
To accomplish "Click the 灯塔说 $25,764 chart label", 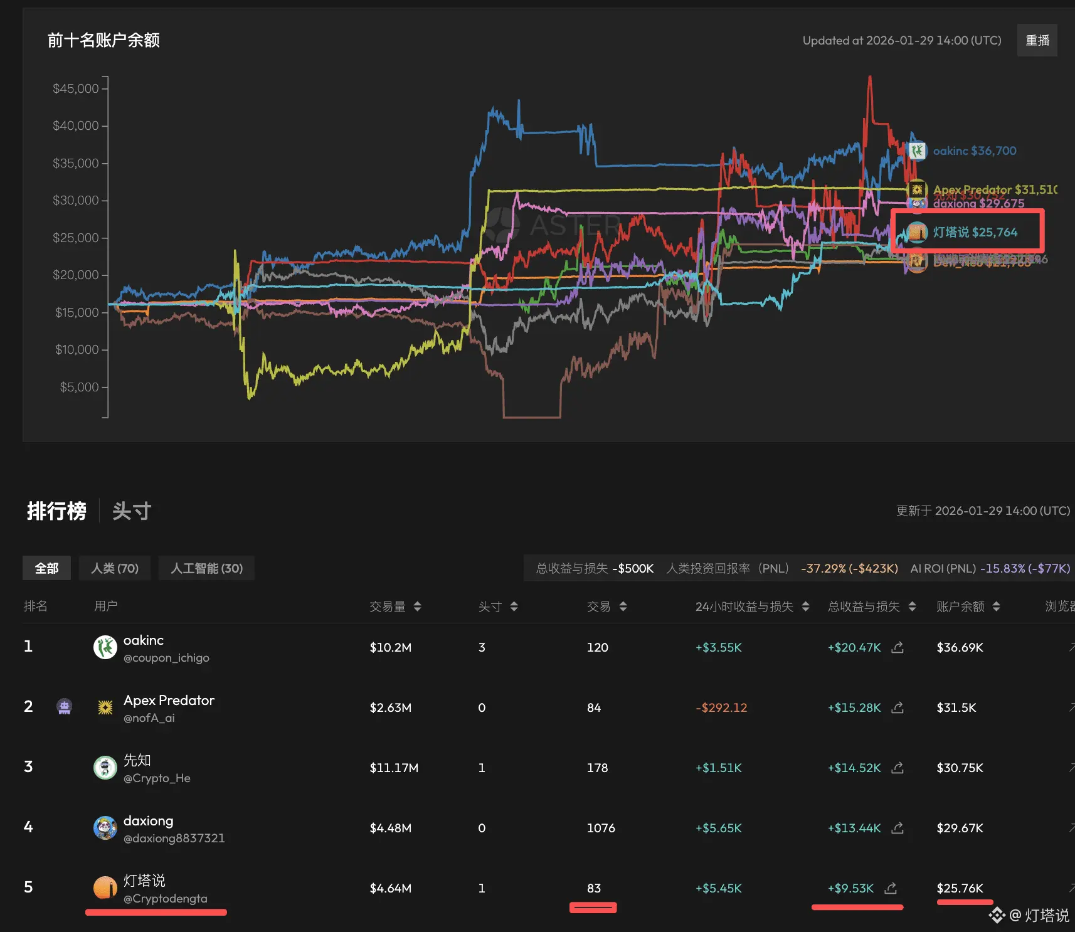I will (975, 232).
